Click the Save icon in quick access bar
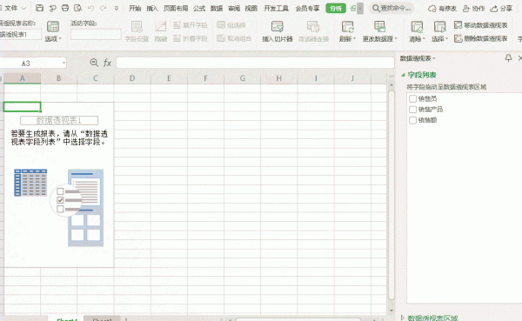This screenshot has height=321, width=522. click(40, 8)
